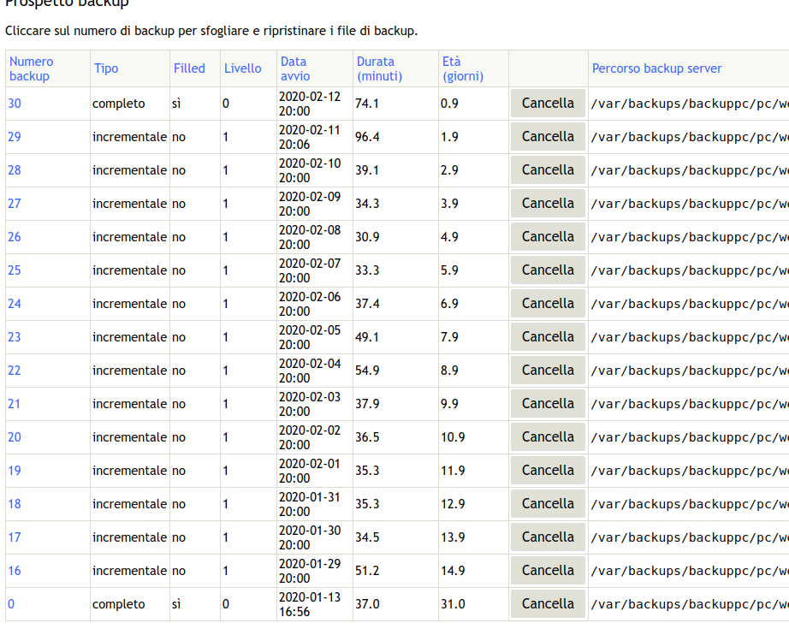This screenshot has height=629, width=789.
Task: Open backup number 25
Action: click(x=15, y=270)
